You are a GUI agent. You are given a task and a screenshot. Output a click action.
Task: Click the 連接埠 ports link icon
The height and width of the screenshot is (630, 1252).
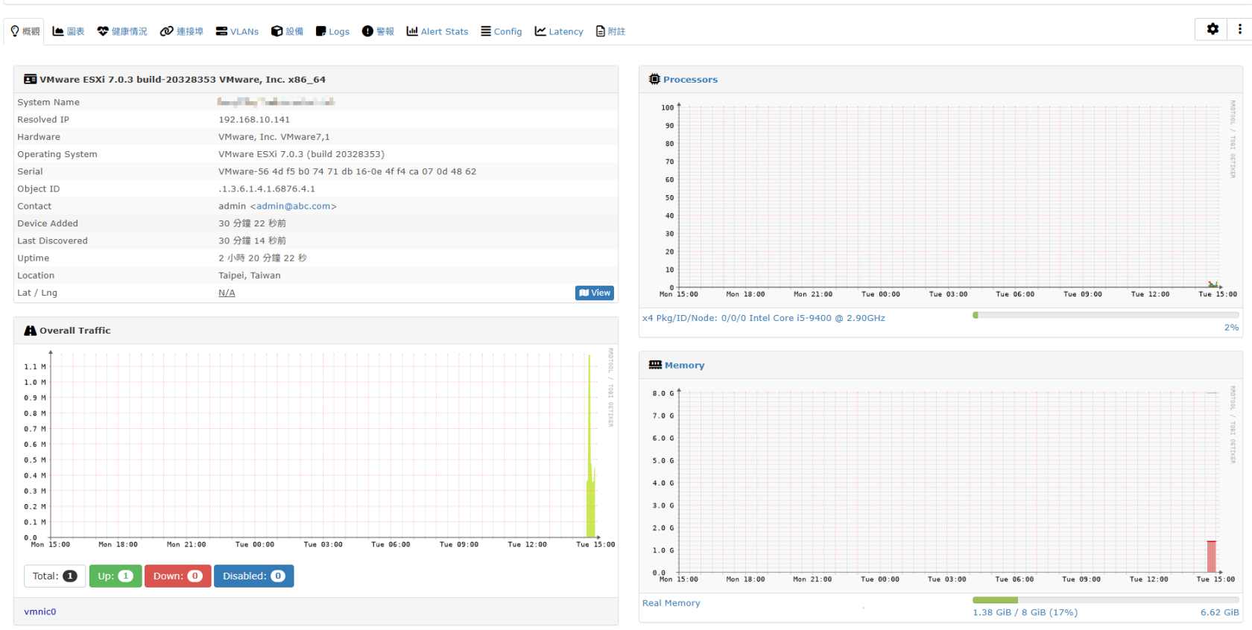point(167,31)
